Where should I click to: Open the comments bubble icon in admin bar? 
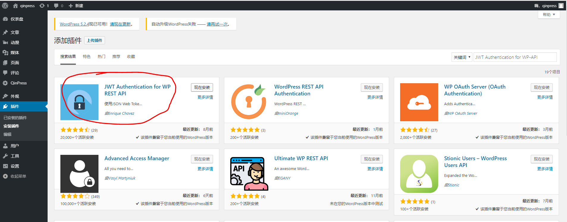[x=56, y=6]
